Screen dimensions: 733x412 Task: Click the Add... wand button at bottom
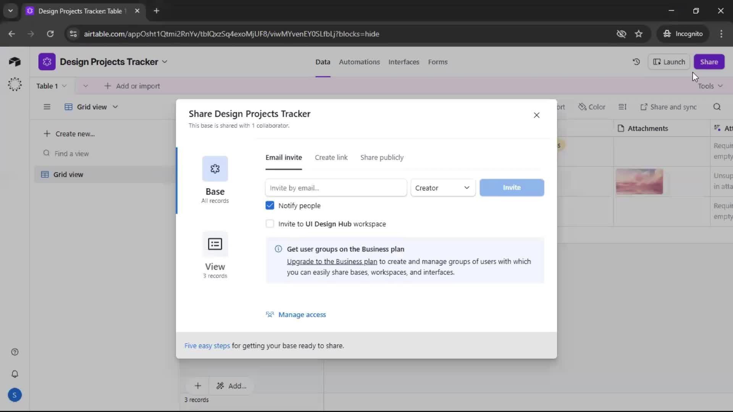231,386
